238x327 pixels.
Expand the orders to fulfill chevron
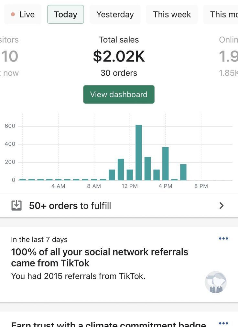pyautogui.click(x=222, y=206)
